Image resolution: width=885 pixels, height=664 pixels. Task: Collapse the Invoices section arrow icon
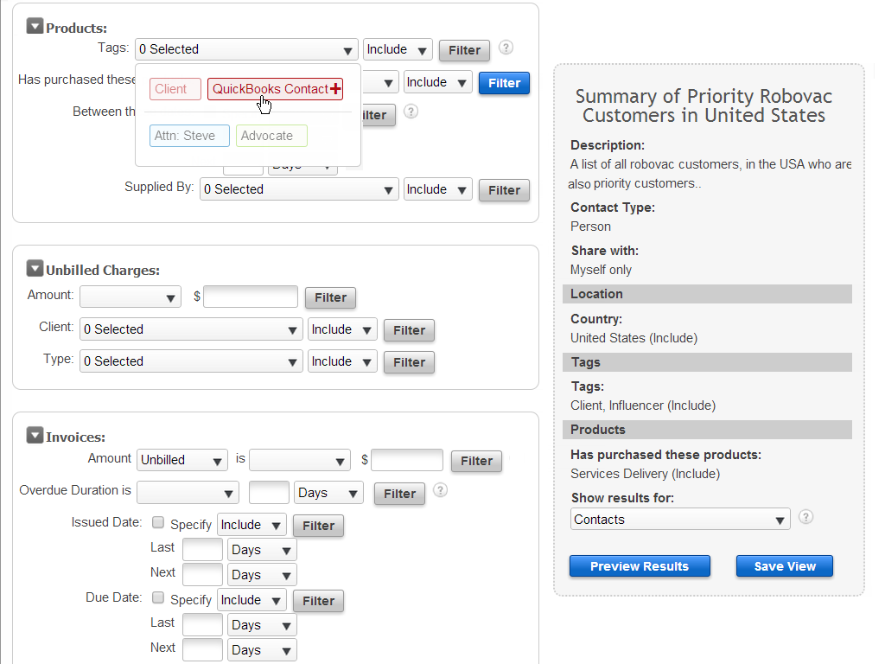point(35,435)
